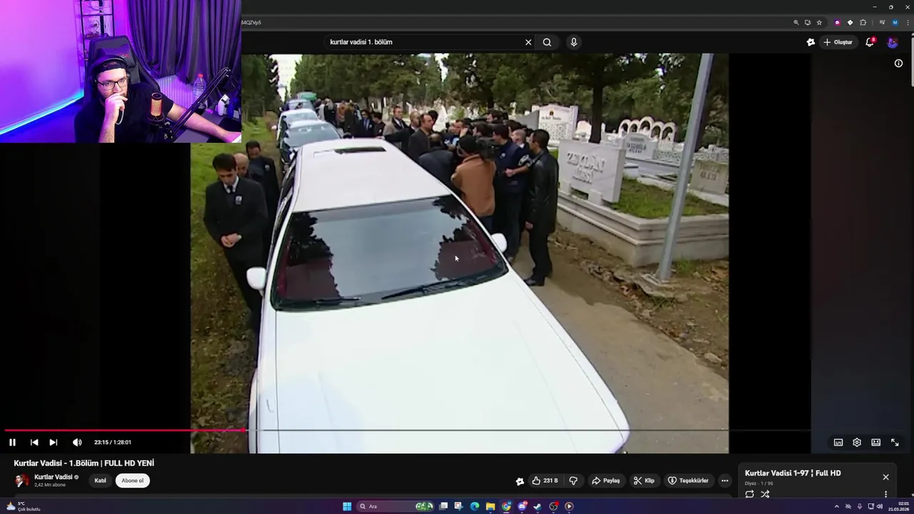Image resolution: width=914 pixels, height=514 pixels.
Task: Open Task View on the taskbar
Action: tap(443, 507)
